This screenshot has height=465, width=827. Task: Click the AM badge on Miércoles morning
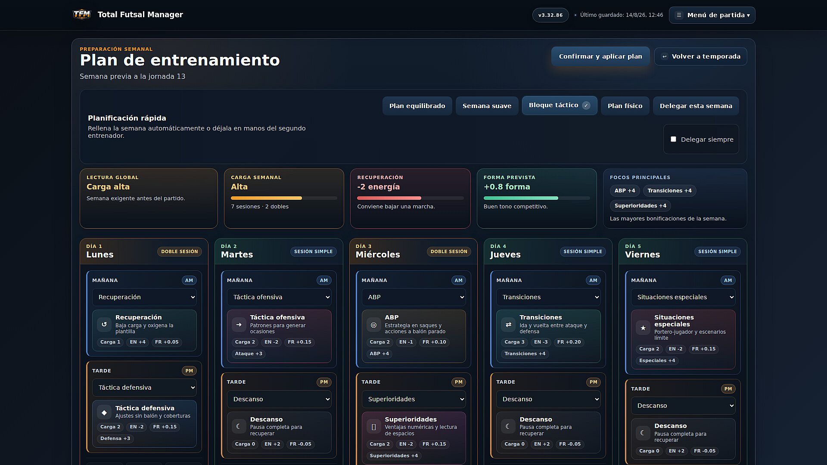pos(459,280)
